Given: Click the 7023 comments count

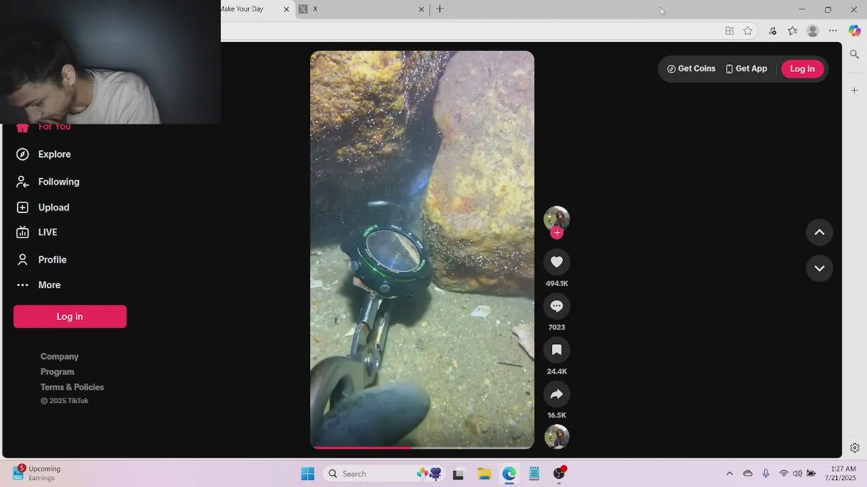Looking at the screenshot, I should (x=557, y=327).
